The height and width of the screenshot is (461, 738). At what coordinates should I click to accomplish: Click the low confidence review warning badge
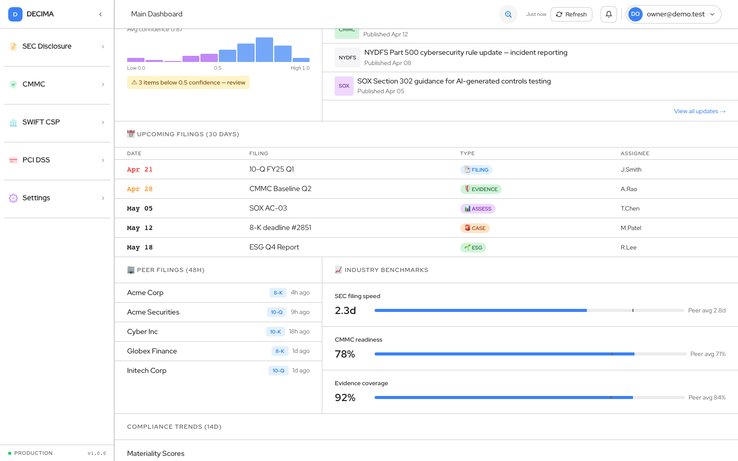[188, 82]
